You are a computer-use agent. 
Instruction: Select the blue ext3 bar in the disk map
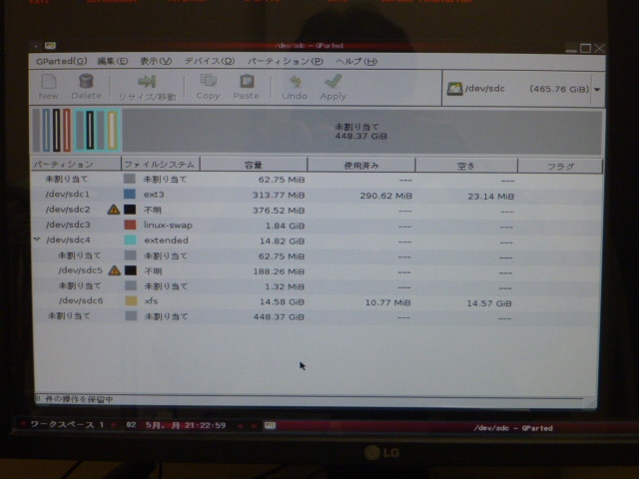46,130
